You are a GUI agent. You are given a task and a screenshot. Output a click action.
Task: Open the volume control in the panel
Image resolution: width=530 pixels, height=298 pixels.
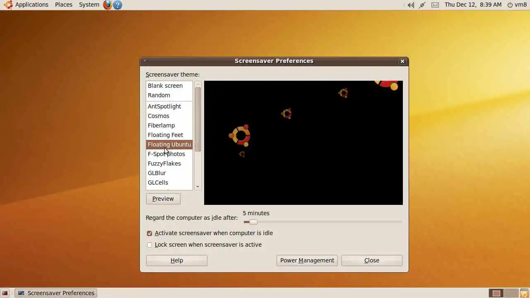(x=410, y=5)
